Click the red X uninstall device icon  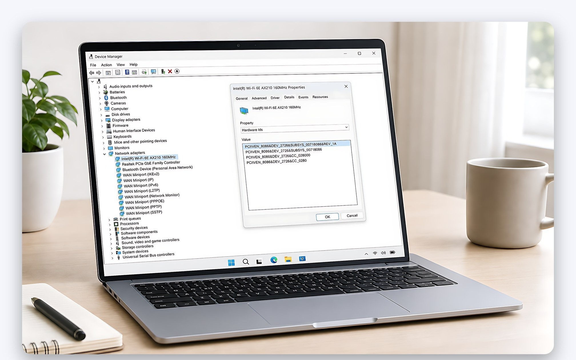coord(170,71)
